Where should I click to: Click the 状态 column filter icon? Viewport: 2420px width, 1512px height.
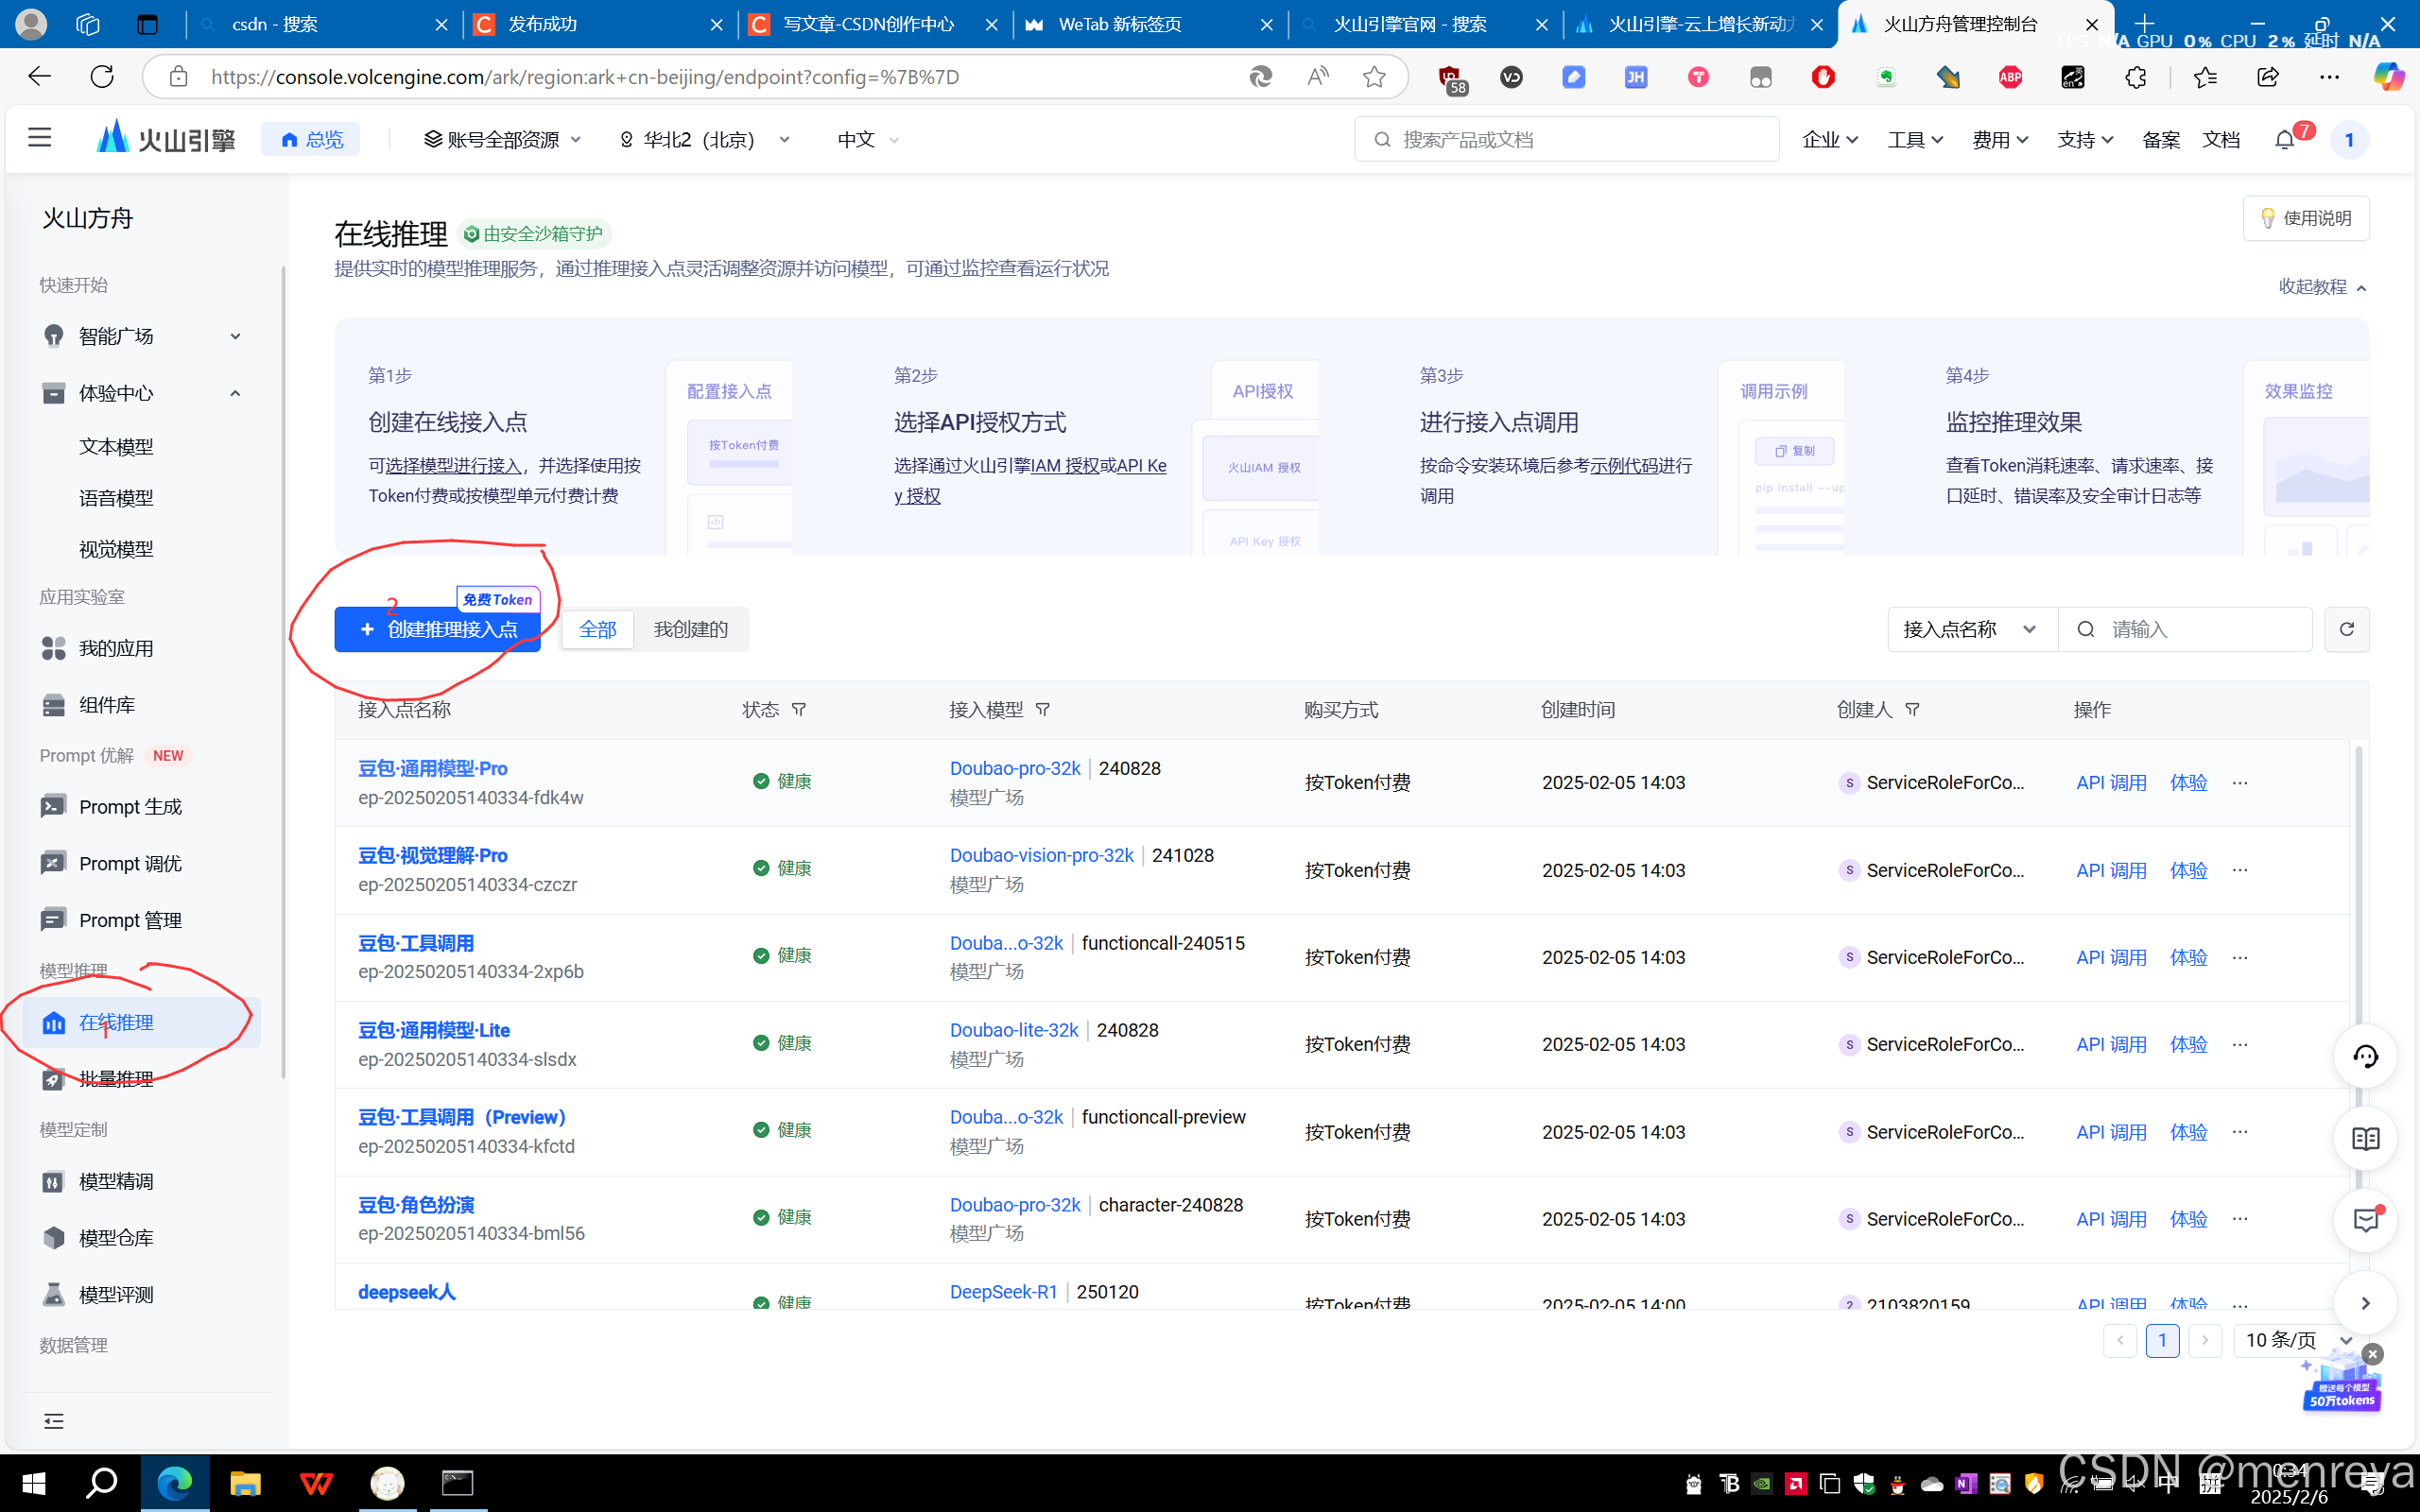[x=799, y=710]
